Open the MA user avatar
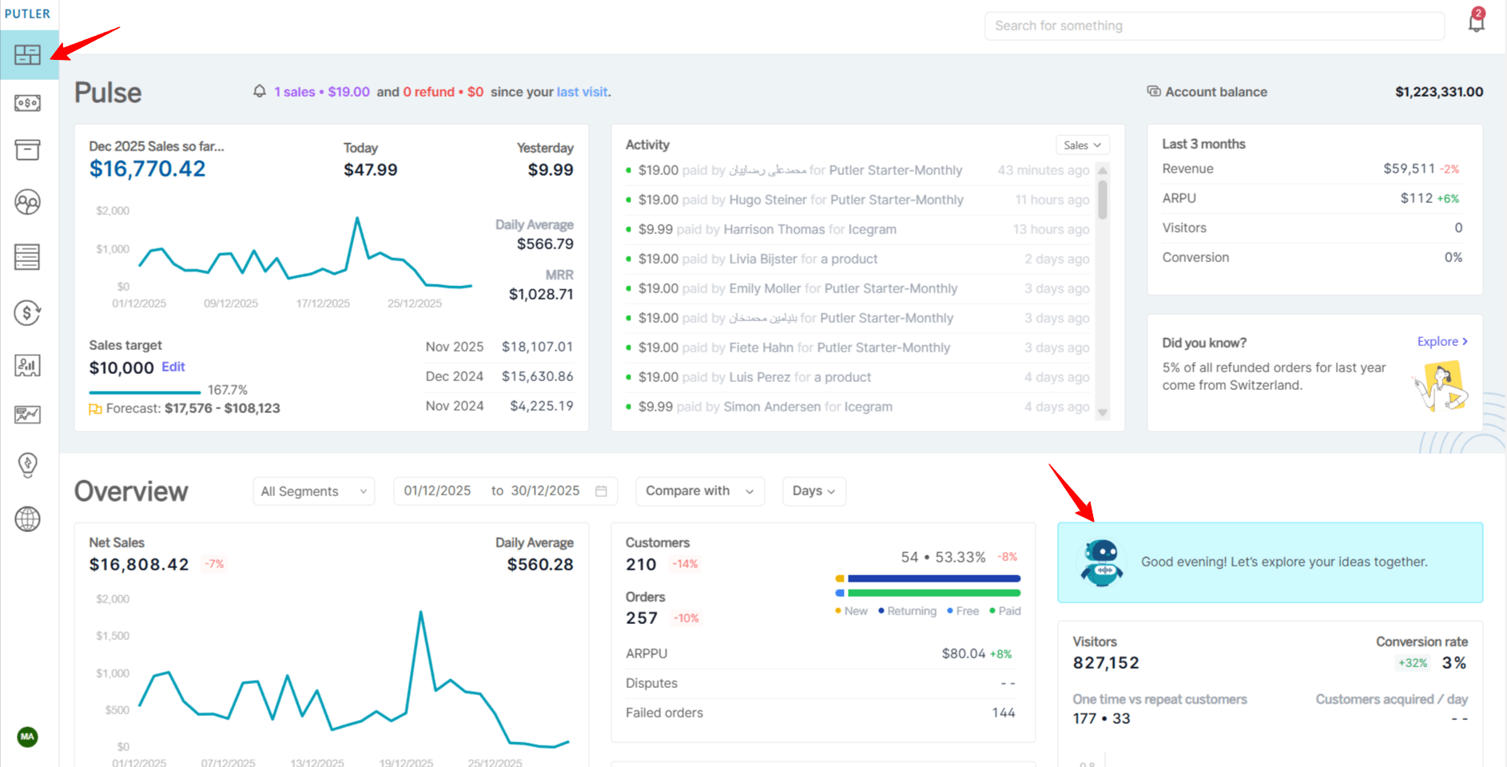Screen dimensions: 1507x767 coord(28,736)
